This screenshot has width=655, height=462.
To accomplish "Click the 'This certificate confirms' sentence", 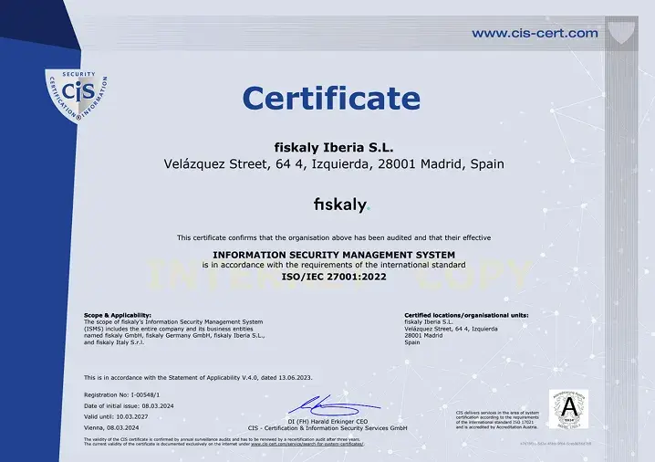I will click(x=334, y=237).
